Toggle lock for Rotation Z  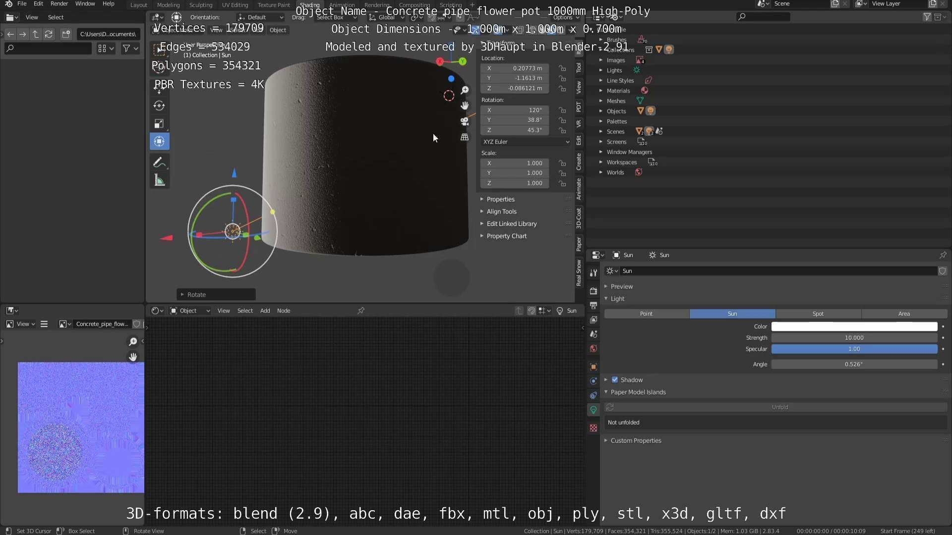pyautogui.click(x=562, y=130)
